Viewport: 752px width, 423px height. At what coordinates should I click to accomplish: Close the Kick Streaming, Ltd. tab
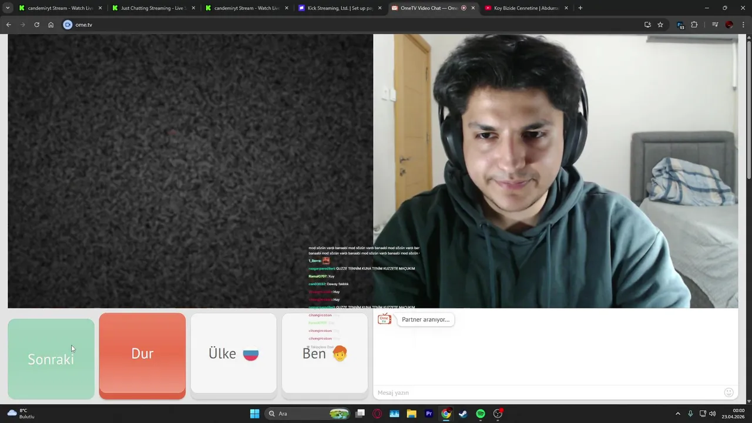point(380,8)
